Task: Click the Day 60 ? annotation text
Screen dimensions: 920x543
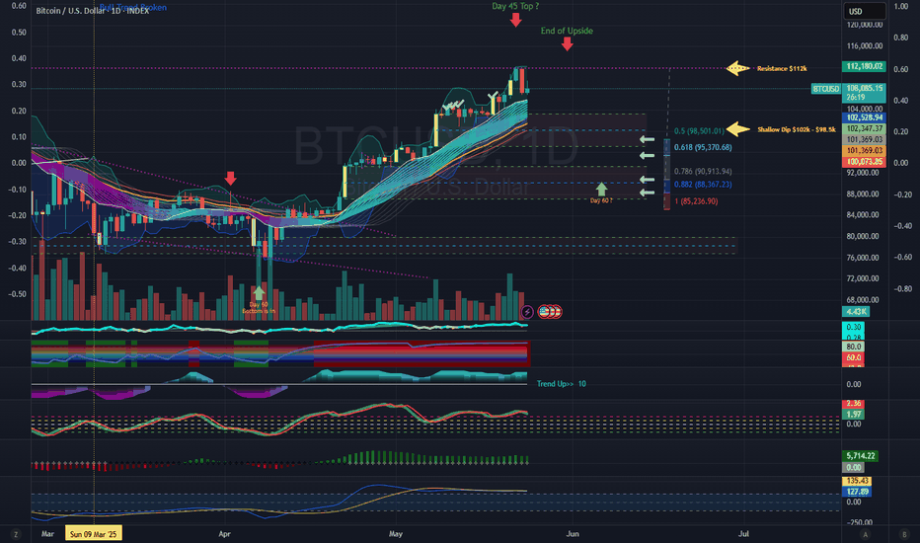Action: tap(601, 200)
